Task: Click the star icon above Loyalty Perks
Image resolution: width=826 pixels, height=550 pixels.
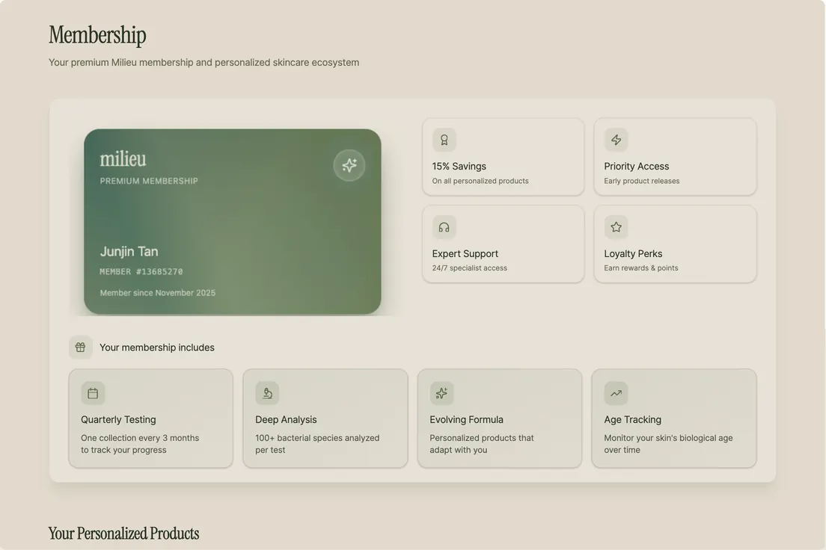Action: click(616, 227)
